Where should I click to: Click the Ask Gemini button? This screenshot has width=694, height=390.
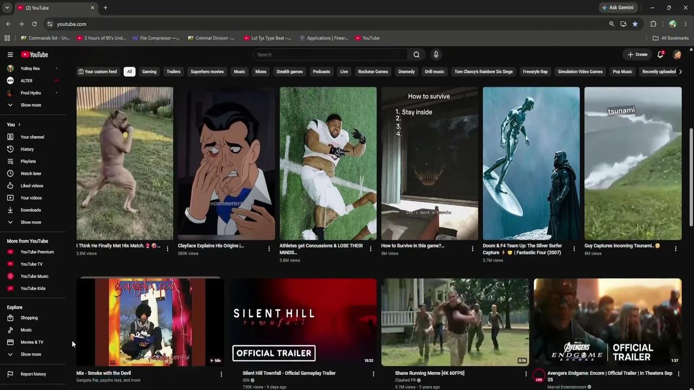point(618,8)
